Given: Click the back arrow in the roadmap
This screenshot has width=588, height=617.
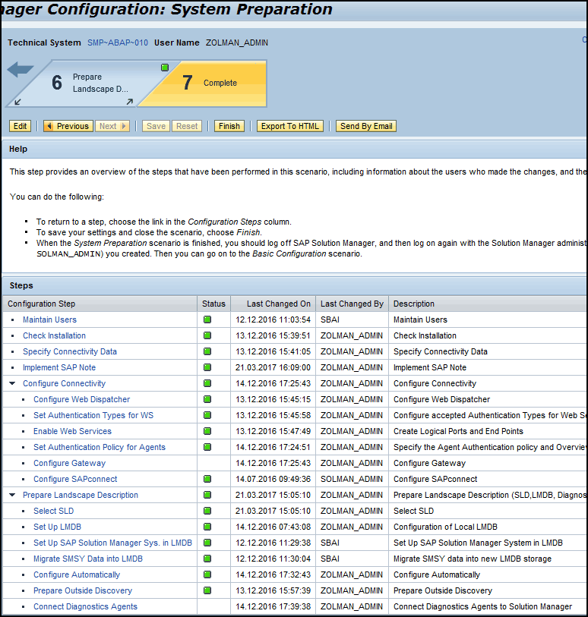Looking at the screenshot, I should point(21,70).
